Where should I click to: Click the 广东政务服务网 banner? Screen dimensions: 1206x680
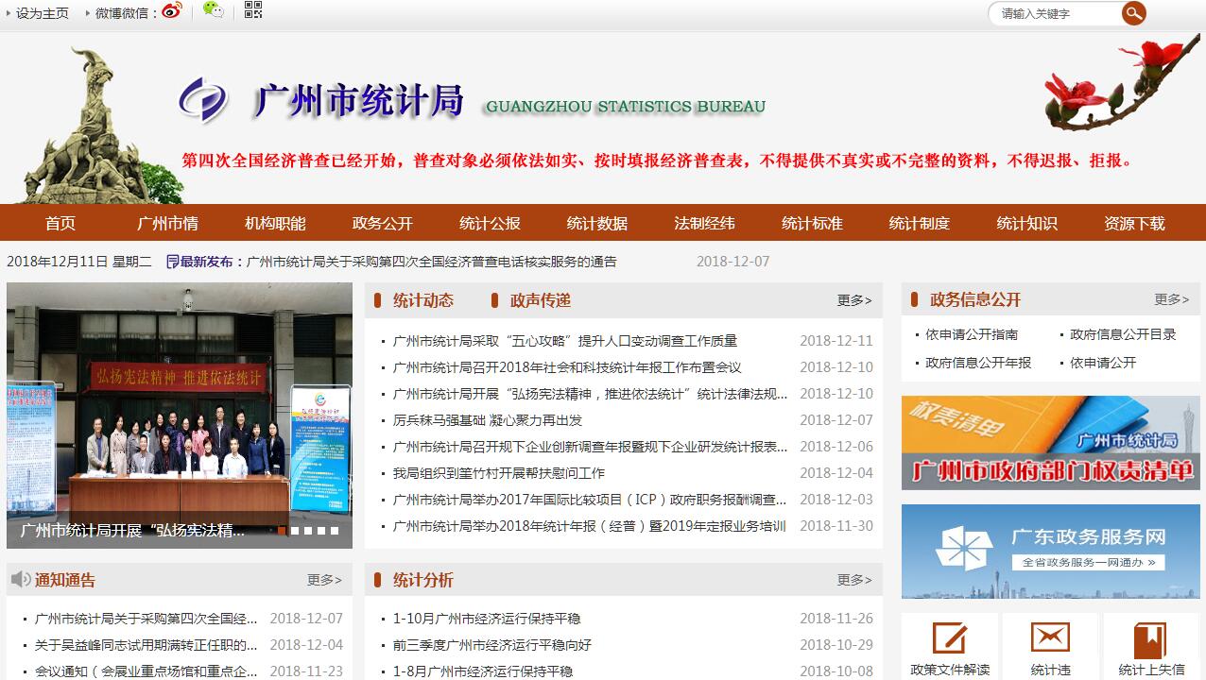(1050, 552)
